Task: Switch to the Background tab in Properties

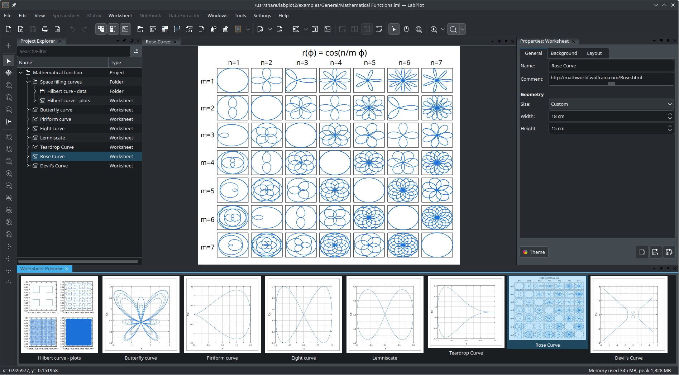Action: point(564,53)
